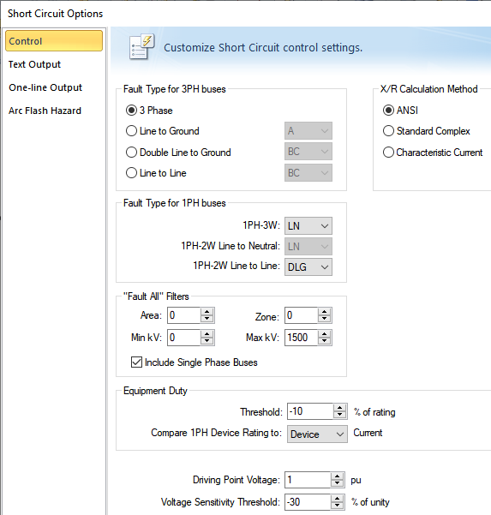Expand the Compare 1PH Device Rating dropdown
The image size is (491, 515).
click(x=317, y=434)
